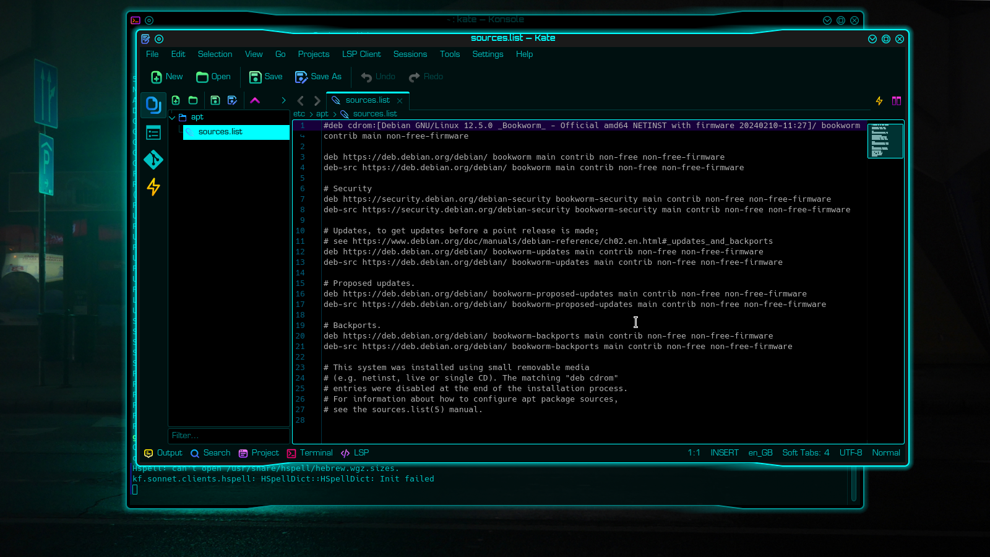Select the sources.list editor tab
This screenshot has height=557, width=990.
[x=368, y=100]
